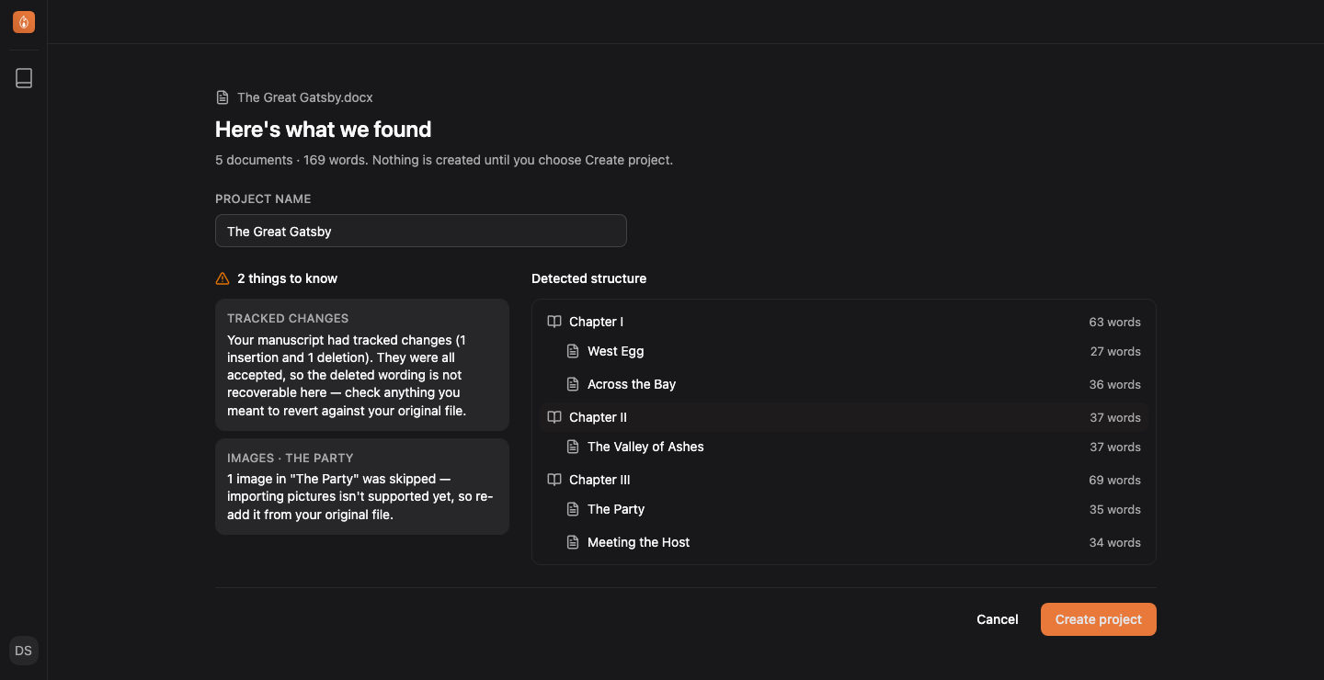This screenshot has width=1324, height=680.
Task: Click the "27 words" count for West Egg
Action: 1115,351
